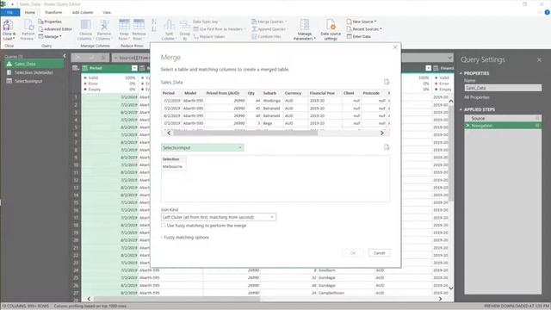The image size is (551, 310).
Task: Click the file icon beside Sales_Data table
Action: (x=387, y=82)
